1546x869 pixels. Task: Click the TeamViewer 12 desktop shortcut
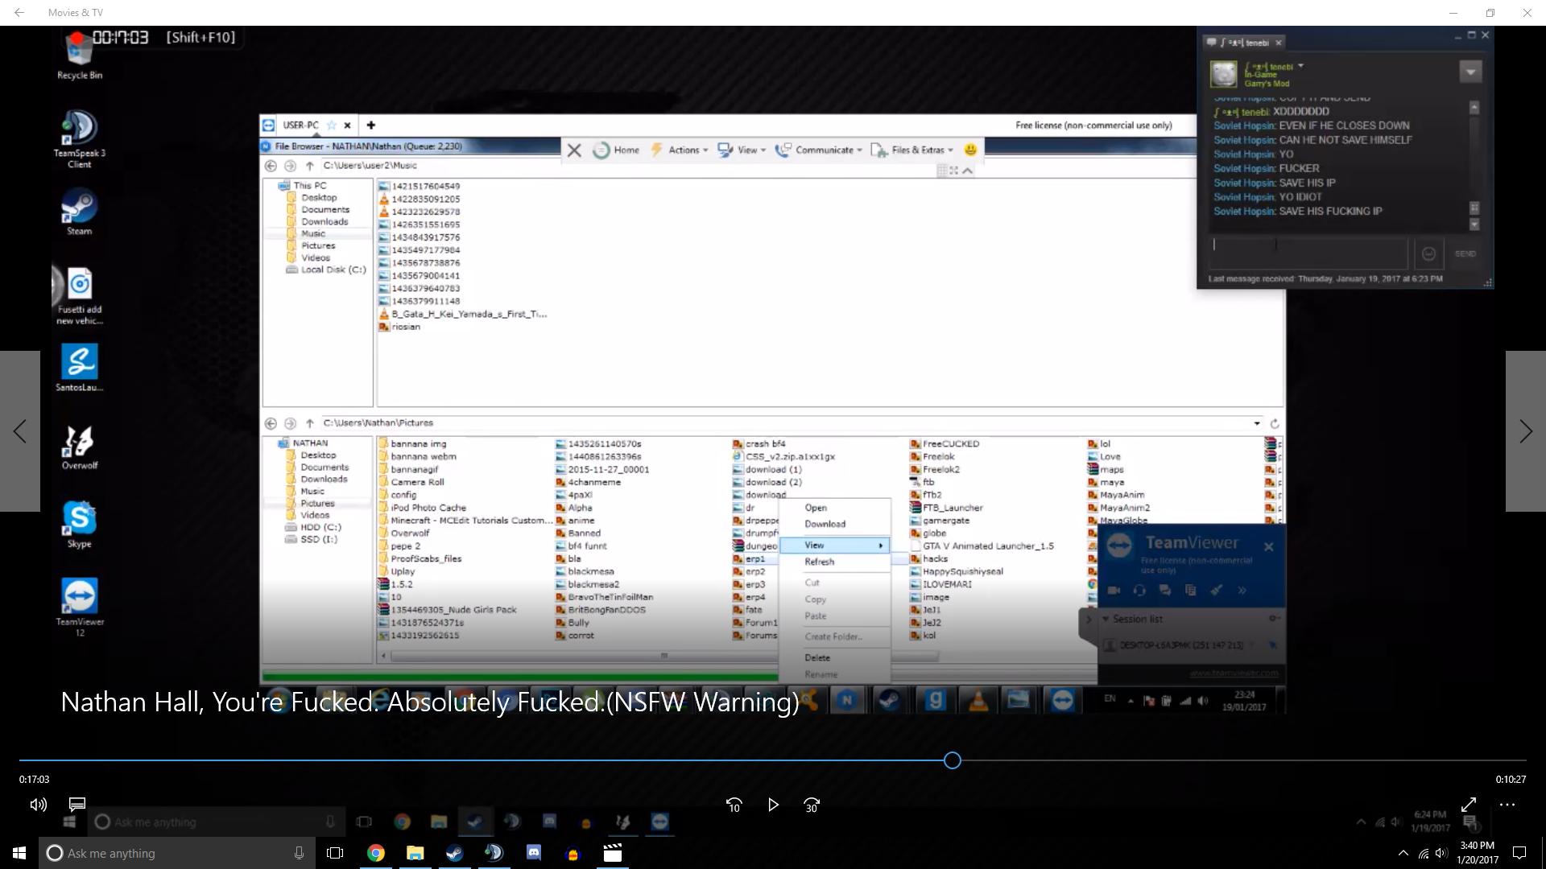(x=79, y=607)
